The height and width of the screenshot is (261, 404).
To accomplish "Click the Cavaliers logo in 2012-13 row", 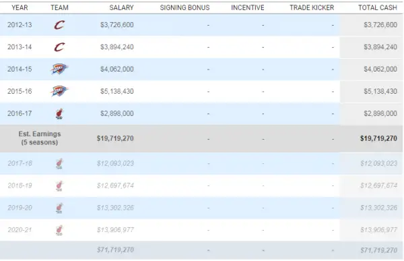I will tap(59, 25).
